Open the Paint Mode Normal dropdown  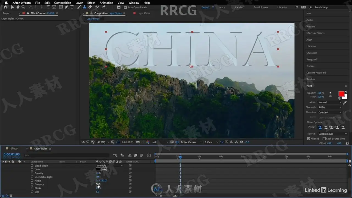pyautogui.click(x=330, y=102)
